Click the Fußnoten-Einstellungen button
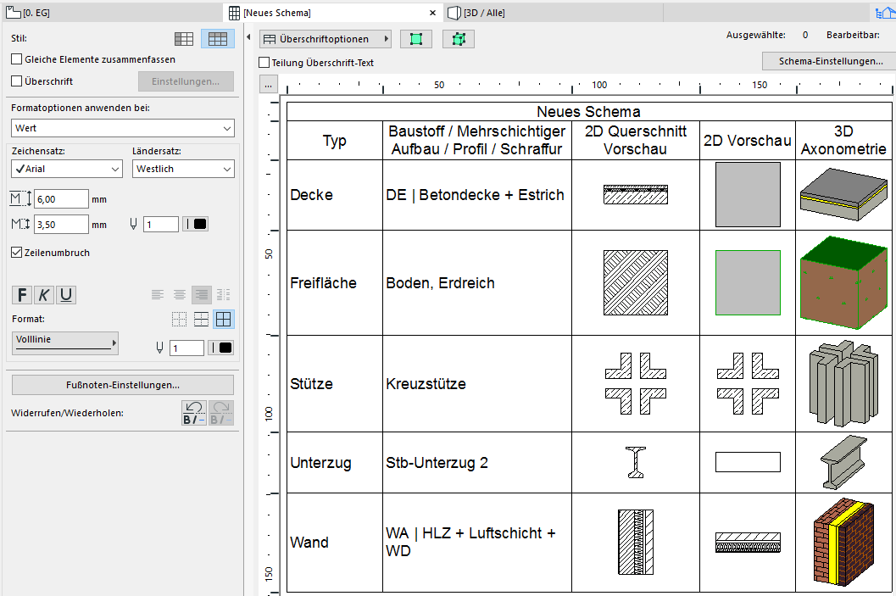This screenshot has width=896, height=596. [122, 385]
